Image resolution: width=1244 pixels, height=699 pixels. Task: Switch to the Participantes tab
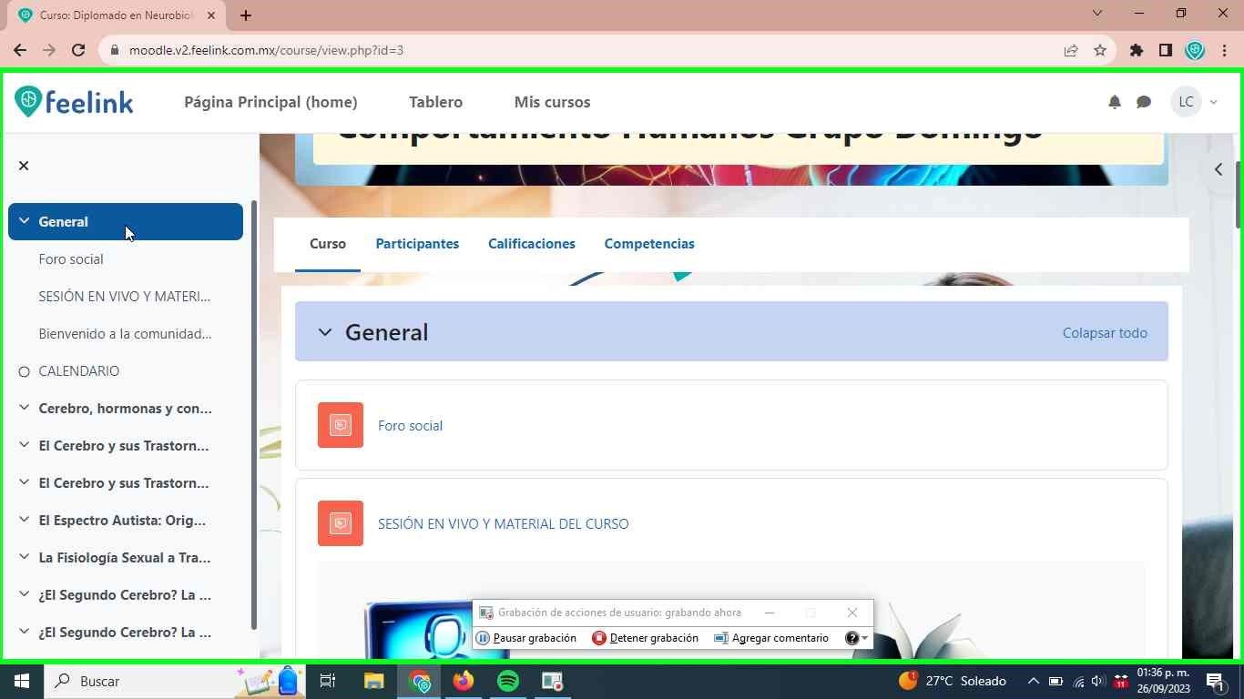tap(416, 243)
